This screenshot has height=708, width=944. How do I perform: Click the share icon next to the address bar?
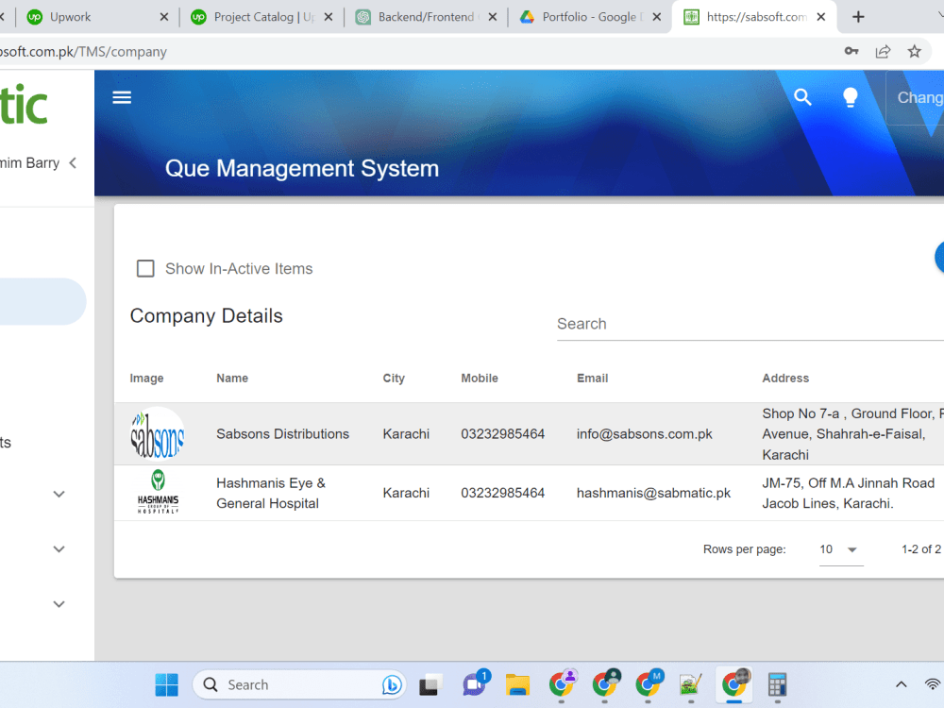coord(883,52)
